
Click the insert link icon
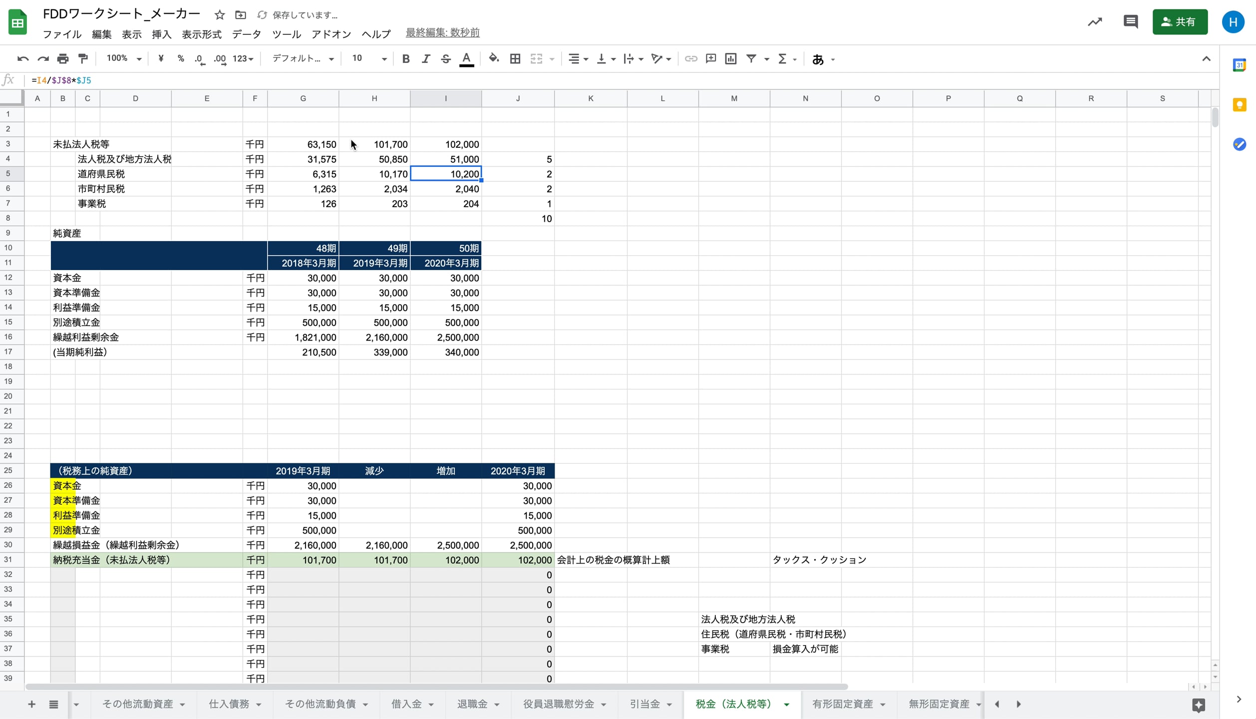click(x=690, y=59)
